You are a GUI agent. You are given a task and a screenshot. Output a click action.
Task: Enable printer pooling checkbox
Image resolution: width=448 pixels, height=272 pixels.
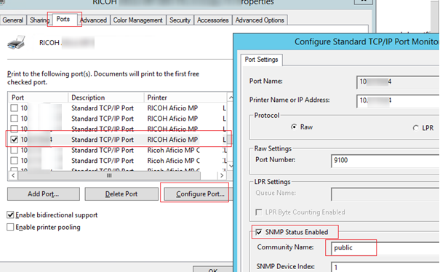(10, 227)
